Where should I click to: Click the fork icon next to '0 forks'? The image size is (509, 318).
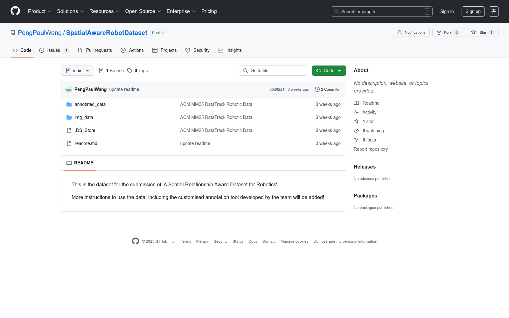point(356,140)
